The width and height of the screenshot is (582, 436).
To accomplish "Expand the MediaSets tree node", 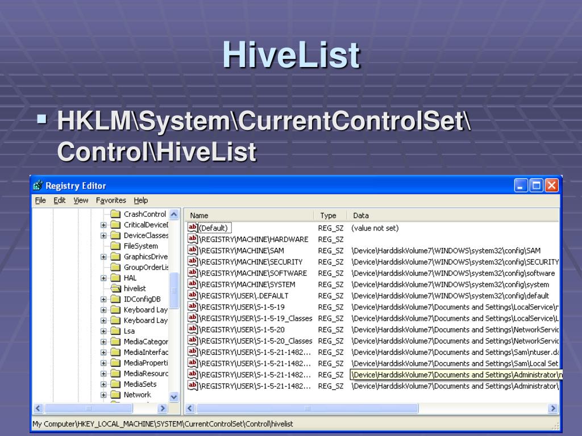I will point(103,384).
